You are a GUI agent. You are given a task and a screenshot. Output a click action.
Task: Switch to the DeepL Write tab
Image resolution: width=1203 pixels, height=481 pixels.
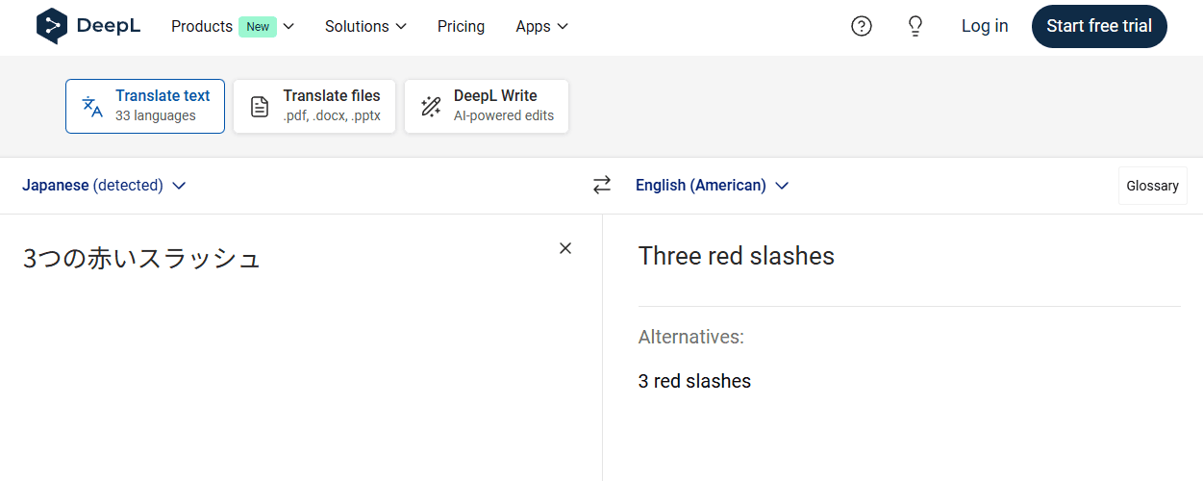[487, 106]
